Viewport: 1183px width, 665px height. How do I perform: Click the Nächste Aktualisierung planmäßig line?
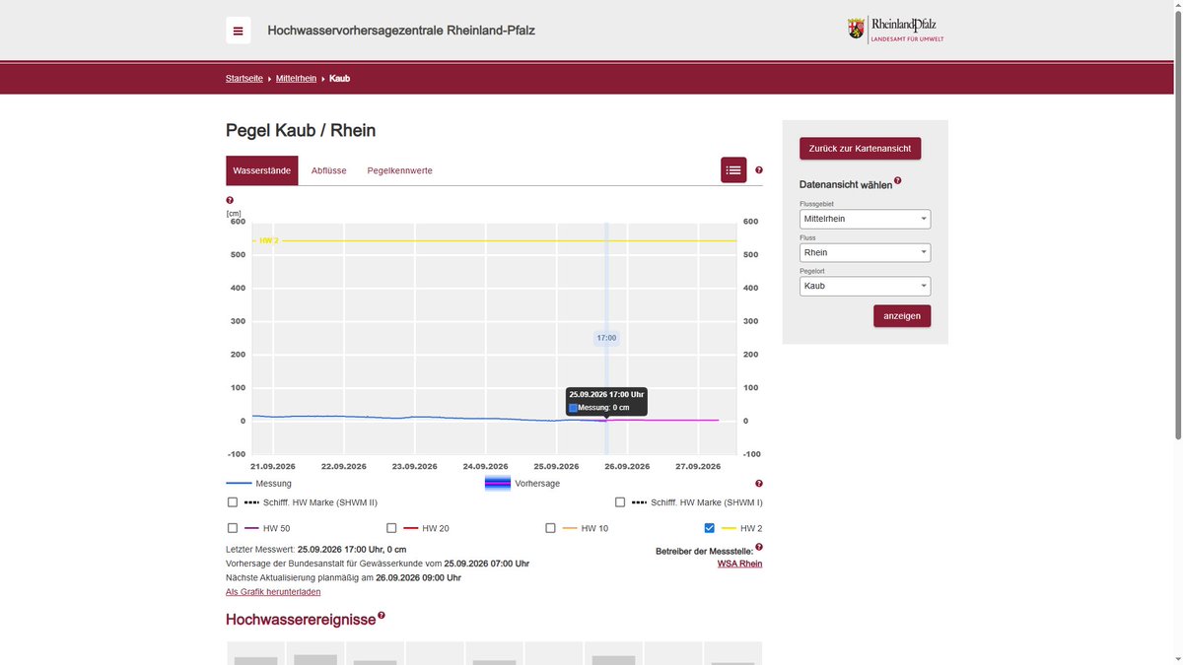point(343,577)
